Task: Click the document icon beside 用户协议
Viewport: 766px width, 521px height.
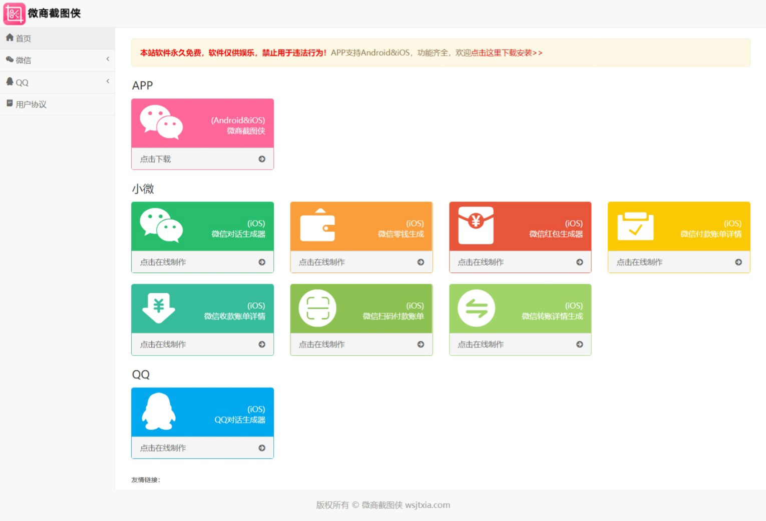Action: pos(10,103)
